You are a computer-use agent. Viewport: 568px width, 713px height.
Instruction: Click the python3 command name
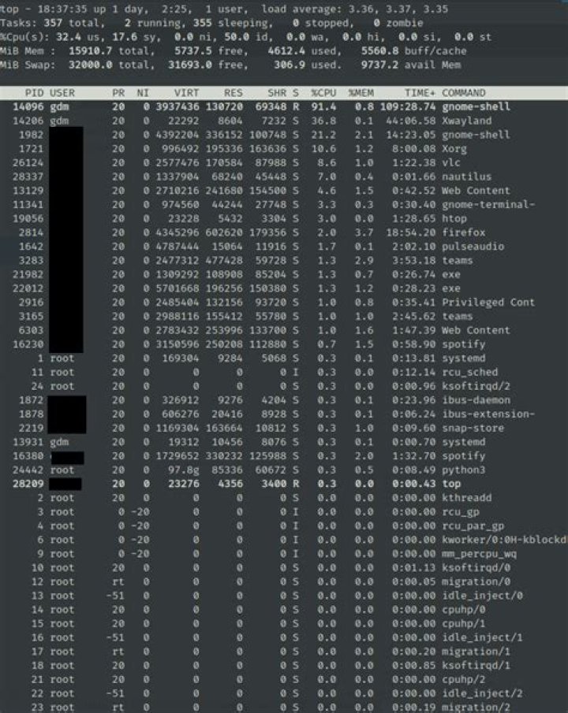(x=463, y=470)
